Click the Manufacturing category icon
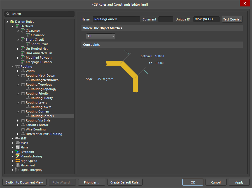252x188 pixels. point(18,156)
